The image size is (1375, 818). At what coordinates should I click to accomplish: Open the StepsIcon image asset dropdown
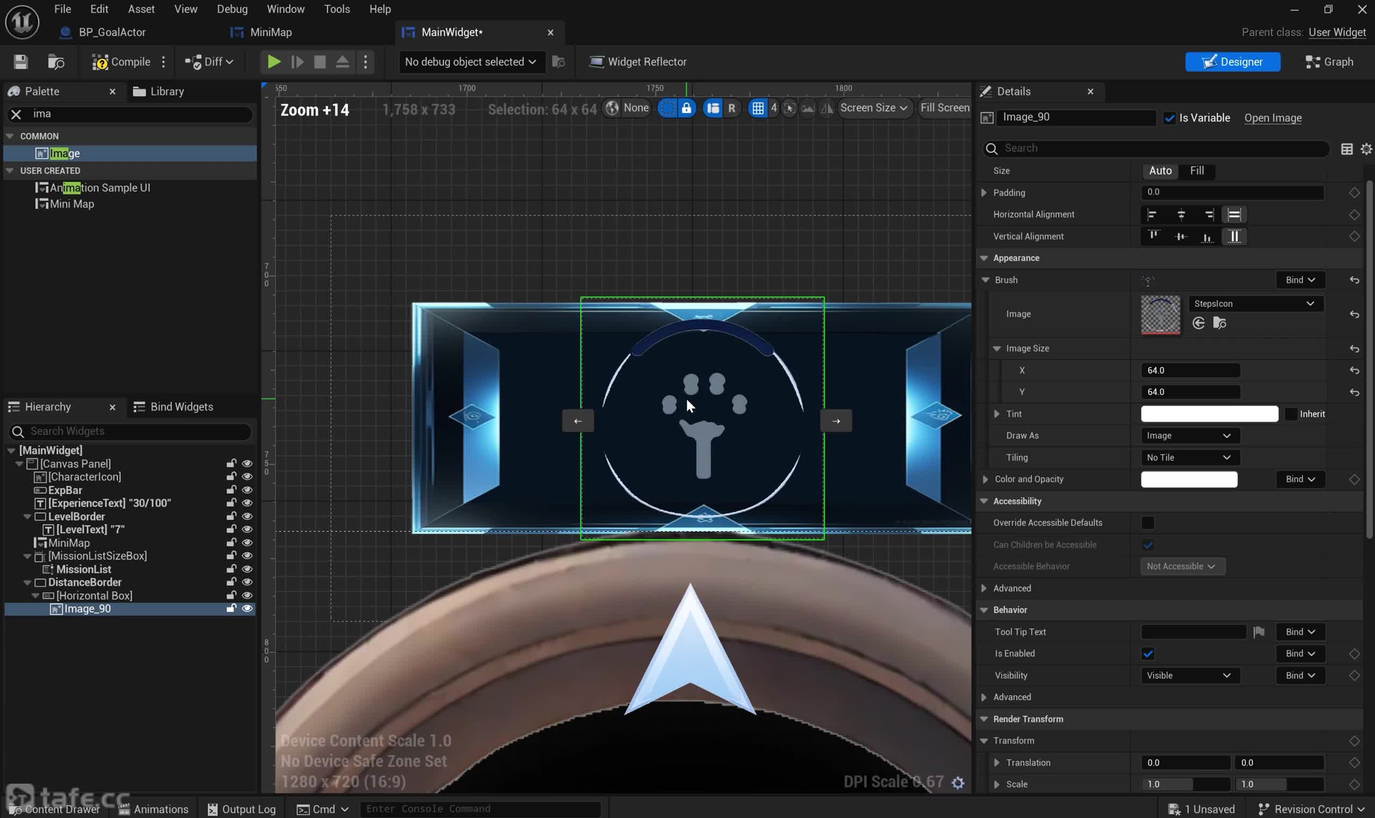[x=1255, y=304]
